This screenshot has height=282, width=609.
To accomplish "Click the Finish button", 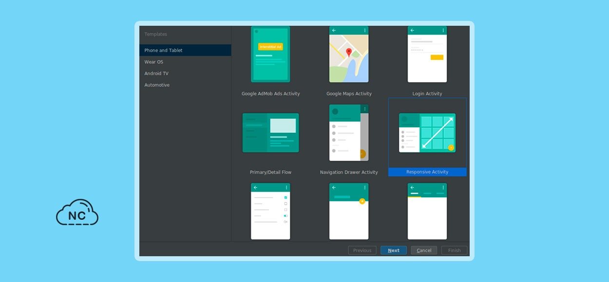I will click(x=455, y=250).
